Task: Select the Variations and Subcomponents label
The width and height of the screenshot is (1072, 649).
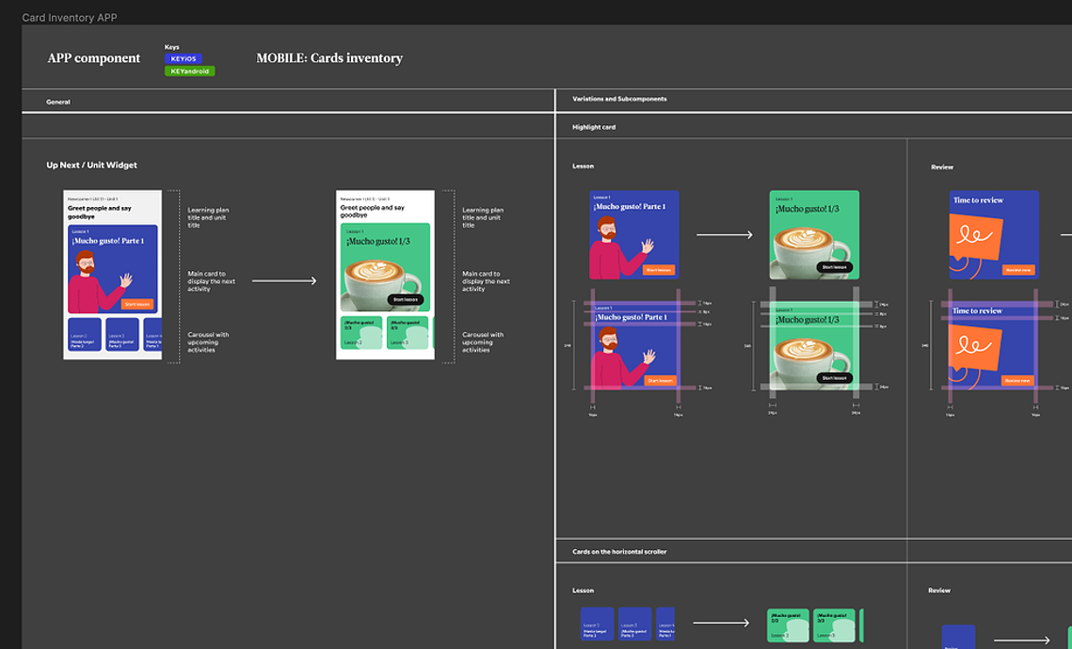Action: pyautogui.click(x=619, y=99)
